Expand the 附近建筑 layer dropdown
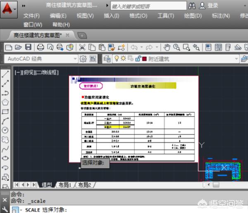The height and width of the screenshot is (213, 248). click(236, 59)
